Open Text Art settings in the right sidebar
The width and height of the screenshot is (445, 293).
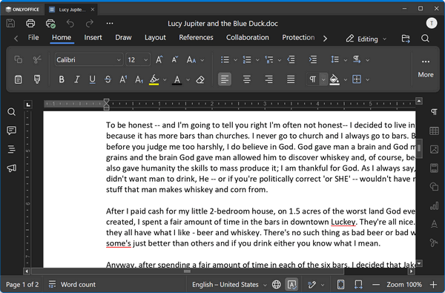pos(434,224)
